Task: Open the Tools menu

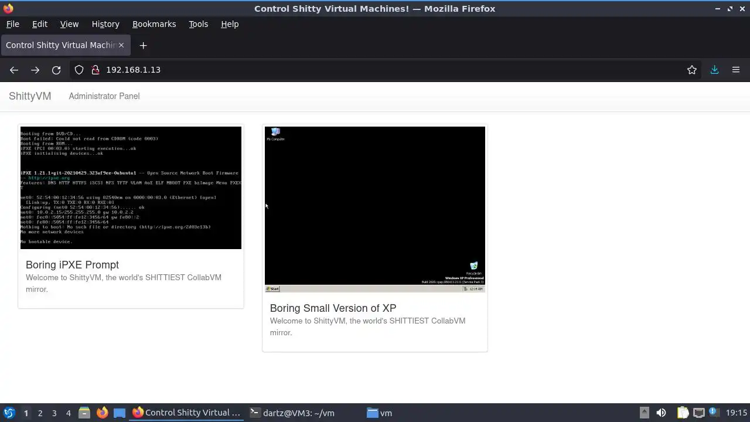Action: pyautogui.click(x=198, y=24)
